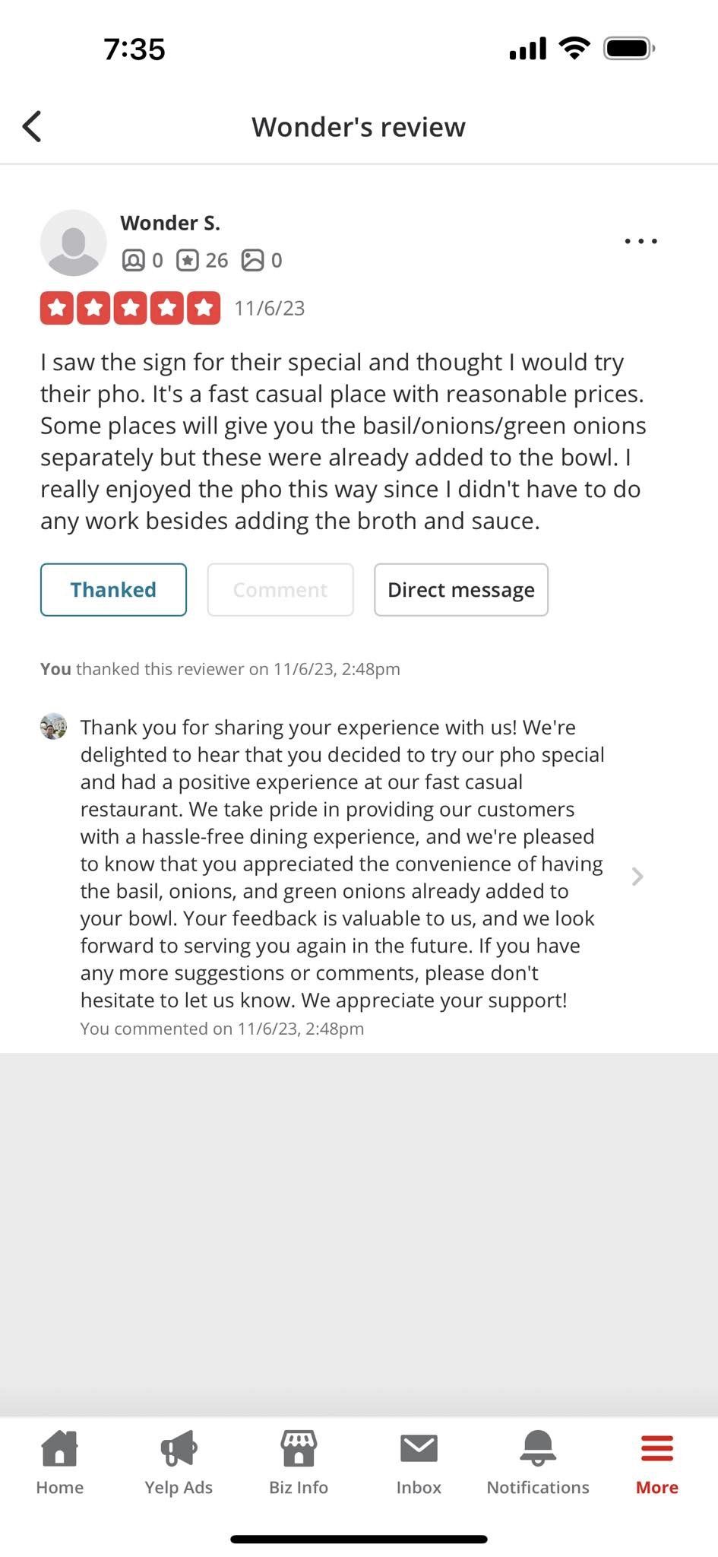Open the Biz Info tab
The width and height of the screenshot is (718, 1557).
[x=299, y=1463]
